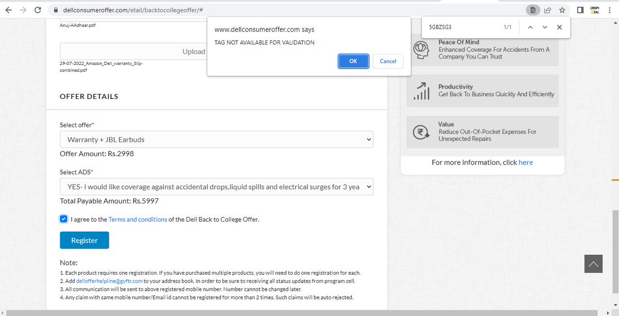Click the 'OFFER DETAILS' heading

pos(89,96)
